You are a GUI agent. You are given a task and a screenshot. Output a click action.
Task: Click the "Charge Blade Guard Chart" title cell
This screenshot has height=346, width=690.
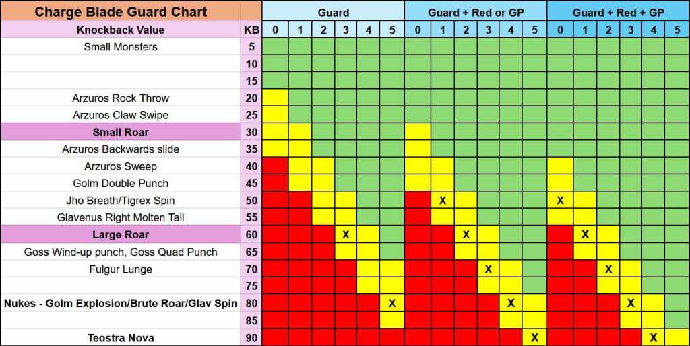click(121, 12)
